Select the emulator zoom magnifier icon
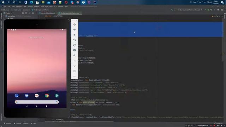The height and width of the screenshot is (127, 226). pos(75,55)
